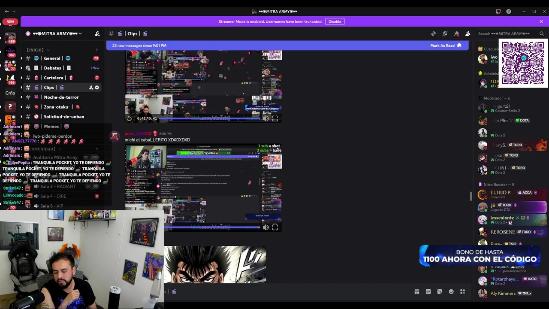Open server with 195 unread badge

10,79
